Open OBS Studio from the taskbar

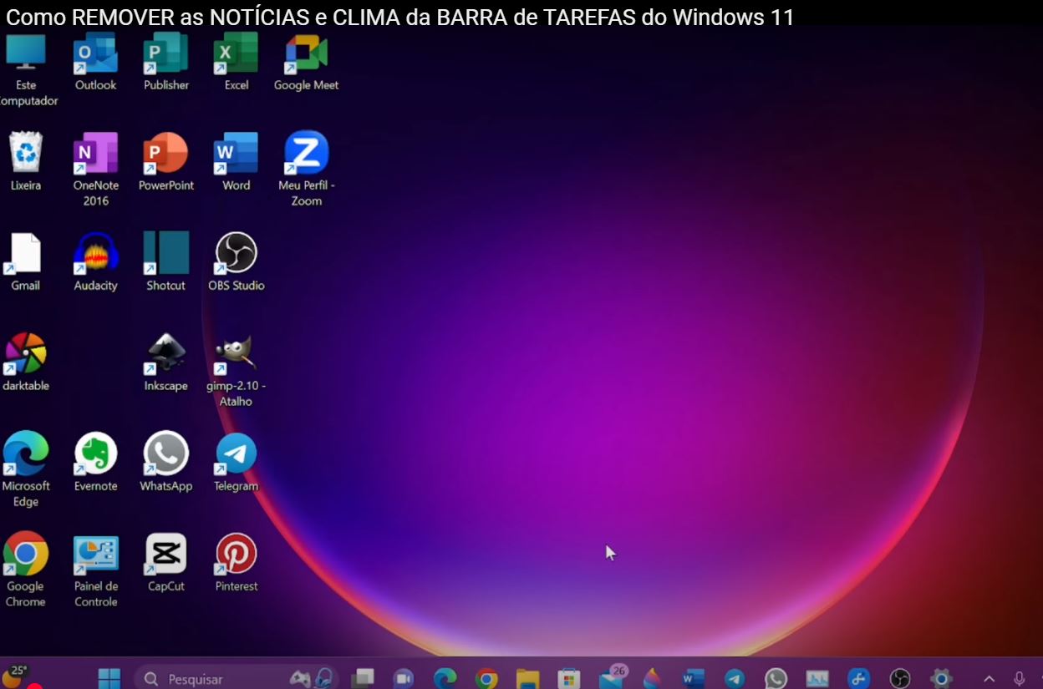pyautogui.click(x=900, y=678)
